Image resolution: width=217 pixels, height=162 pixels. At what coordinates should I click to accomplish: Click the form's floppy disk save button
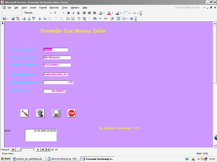click(x=56, y=113)
